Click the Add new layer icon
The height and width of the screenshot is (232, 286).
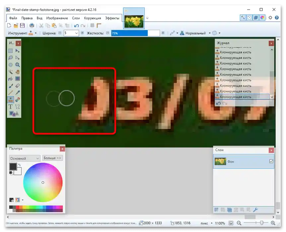click(217, 210)
